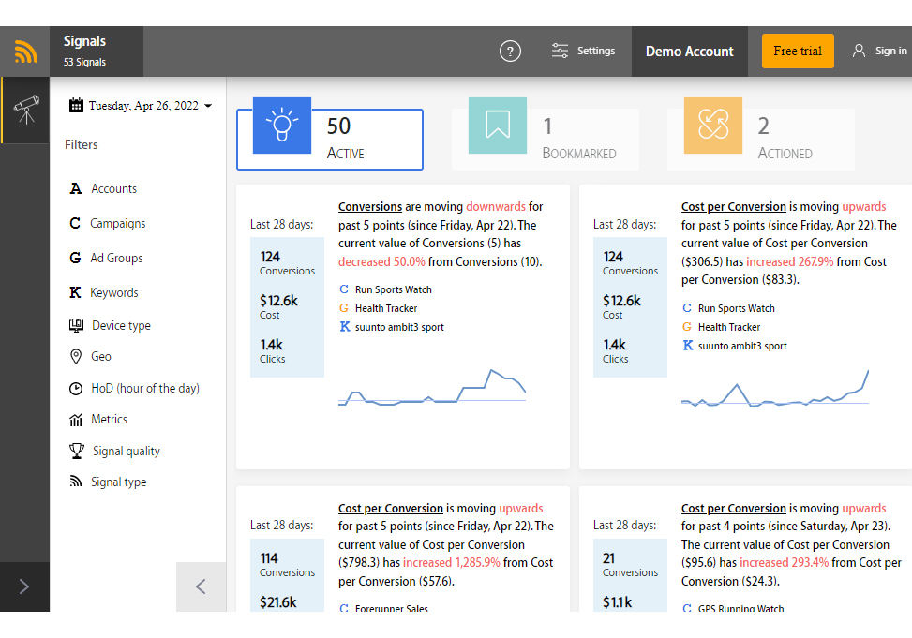Click the orange Actioned arrows icon
The image size is (912, 638).
713,126
